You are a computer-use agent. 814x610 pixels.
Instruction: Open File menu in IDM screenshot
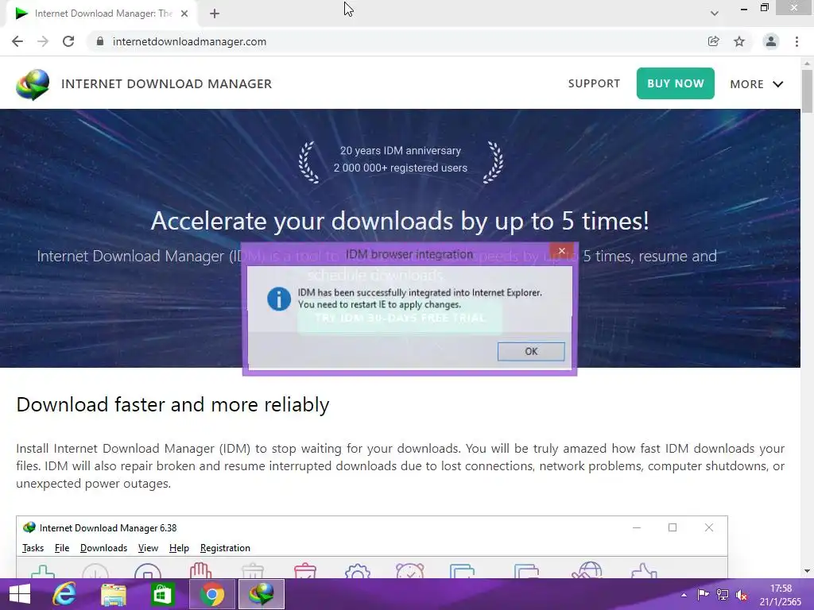tap(62, 548)
